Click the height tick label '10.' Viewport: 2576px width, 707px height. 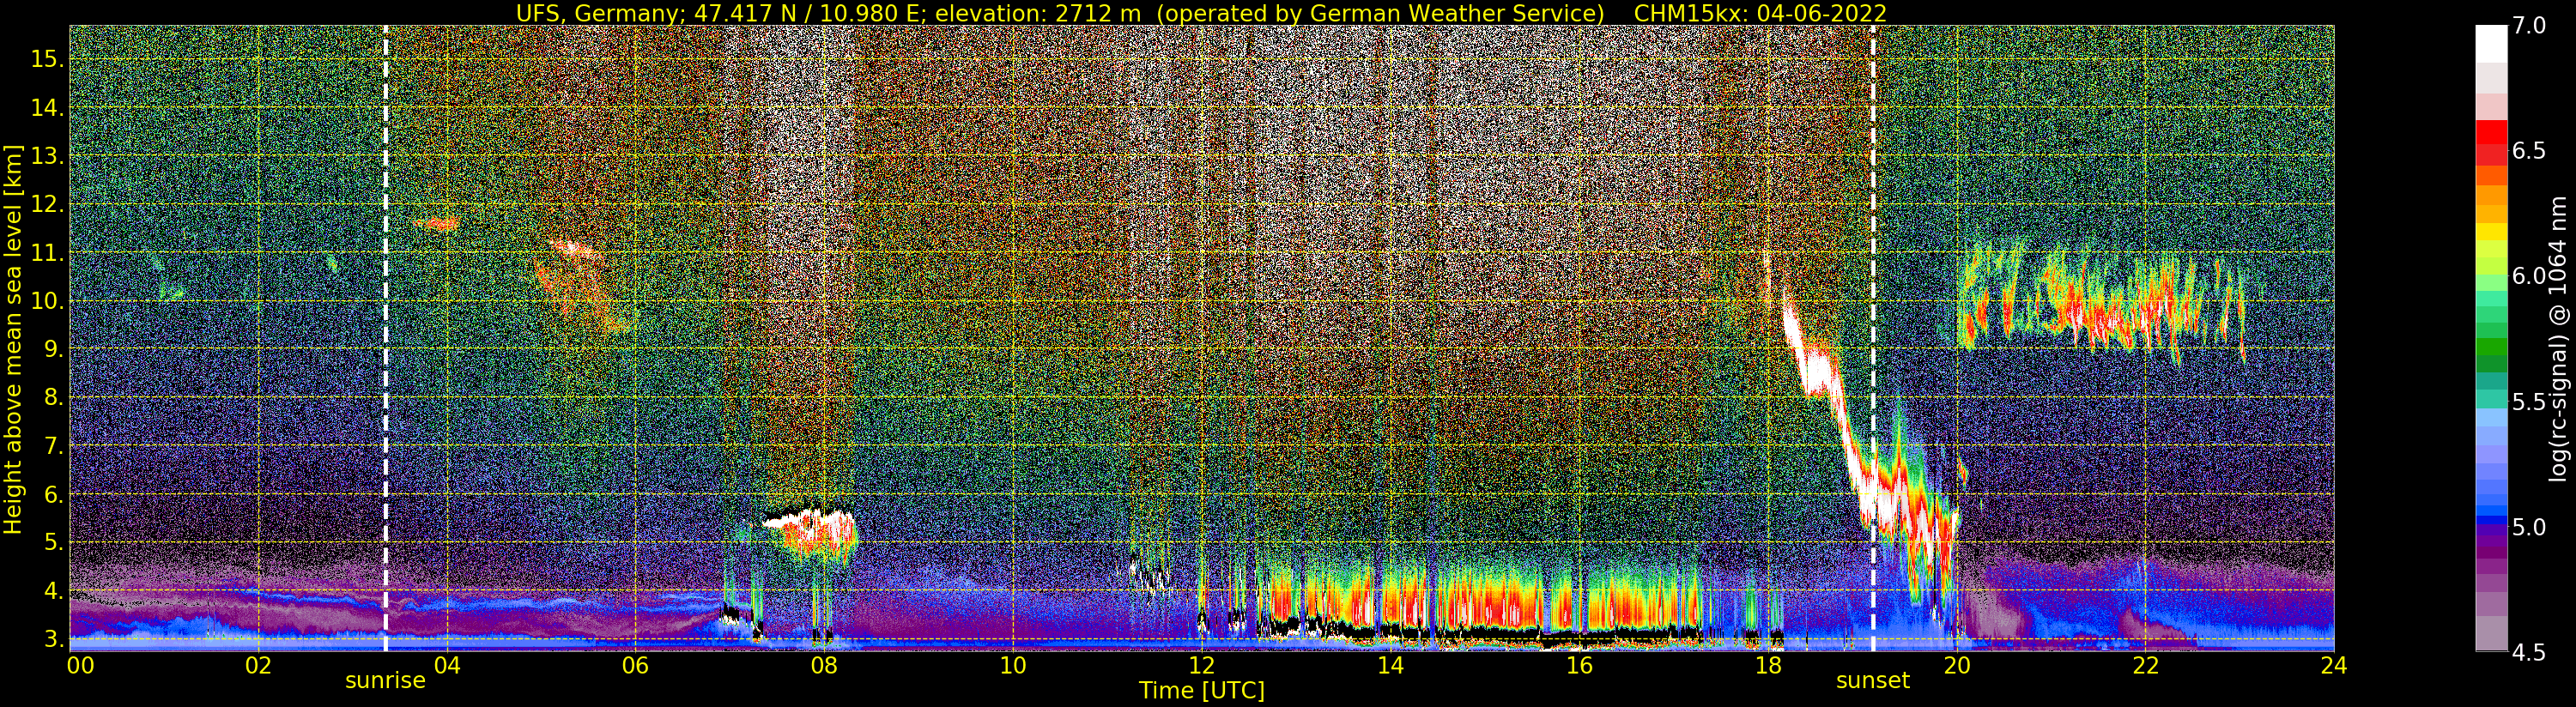coord(48,301)
